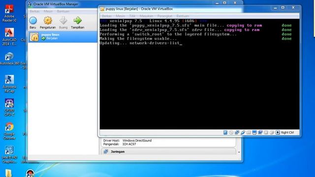Open Intel HD Graphics desktop shortcut
The height and width of the screenshot is (177, 315).
pyautogui.click(x=9, y=154)
